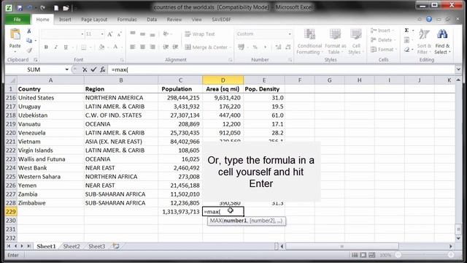Click in the formula bar showing =max(
Screen dimensions: 467x263
coord(282,69)
